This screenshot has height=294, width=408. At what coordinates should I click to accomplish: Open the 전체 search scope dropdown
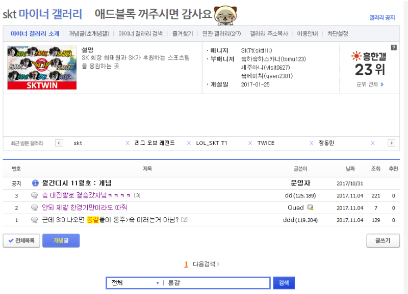(135, 283)
